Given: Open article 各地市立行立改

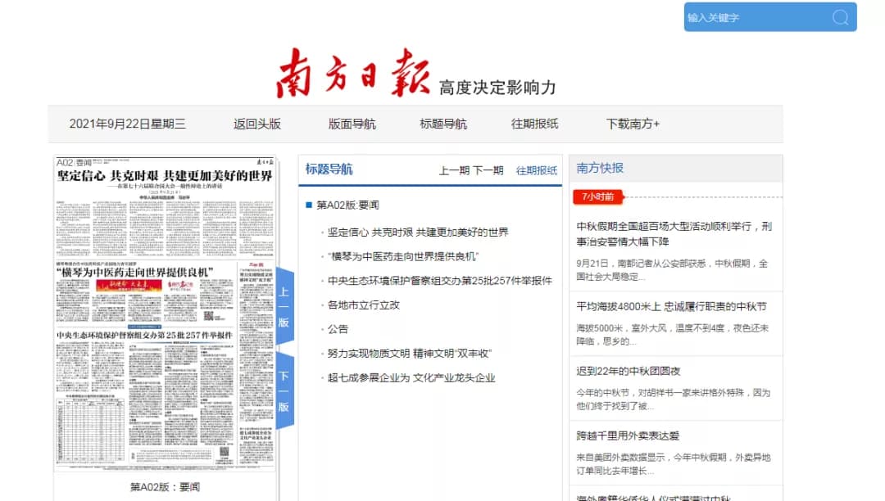Looking at the screenshot, I should coord(364,305).
